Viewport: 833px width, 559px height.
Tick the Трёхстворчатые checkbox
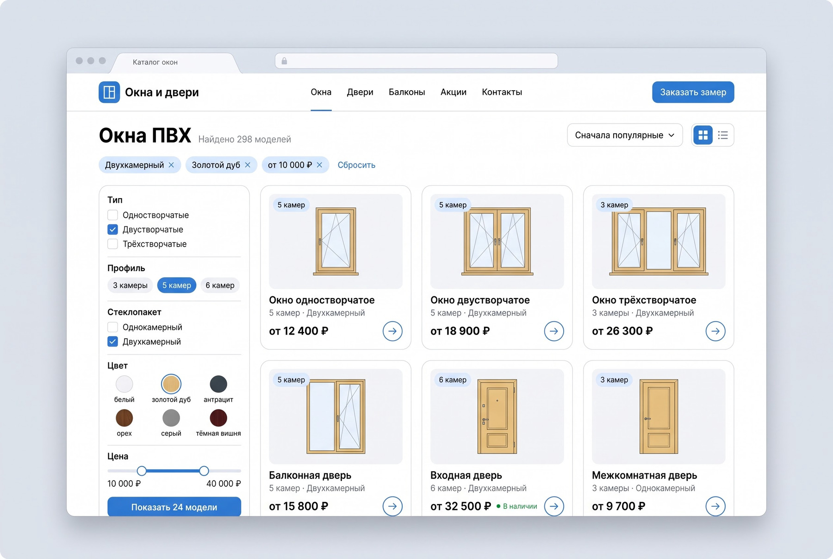[x=112, y=244]
